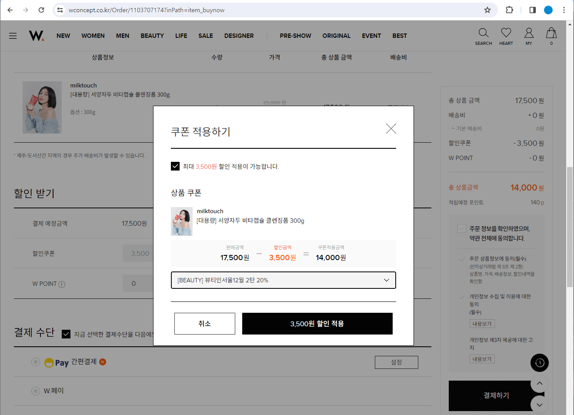Reload the page with the refresh icon
Viewport: 574px width, 415px height.
(41, 10)
